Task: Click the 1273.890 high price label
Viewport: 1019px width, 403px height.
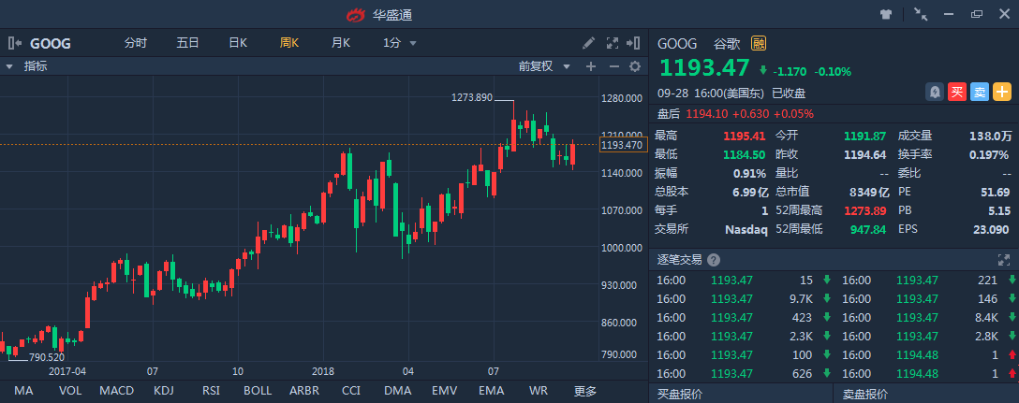Action: pyautogui.click(x=472, y=97)
